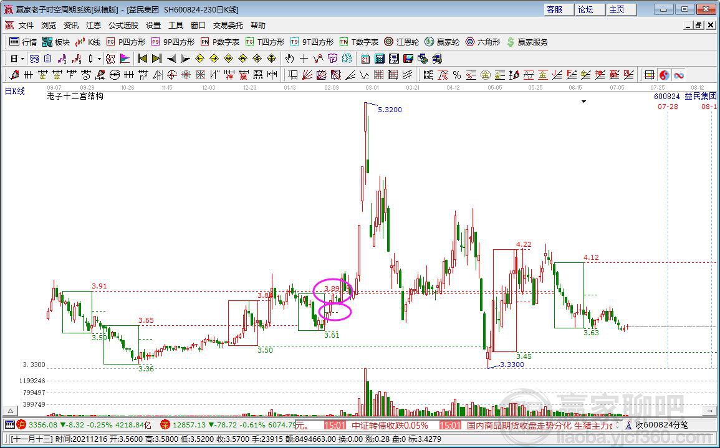720x448 pixels.
Task: Click the 3.3300 low price label
Action: 512,365
